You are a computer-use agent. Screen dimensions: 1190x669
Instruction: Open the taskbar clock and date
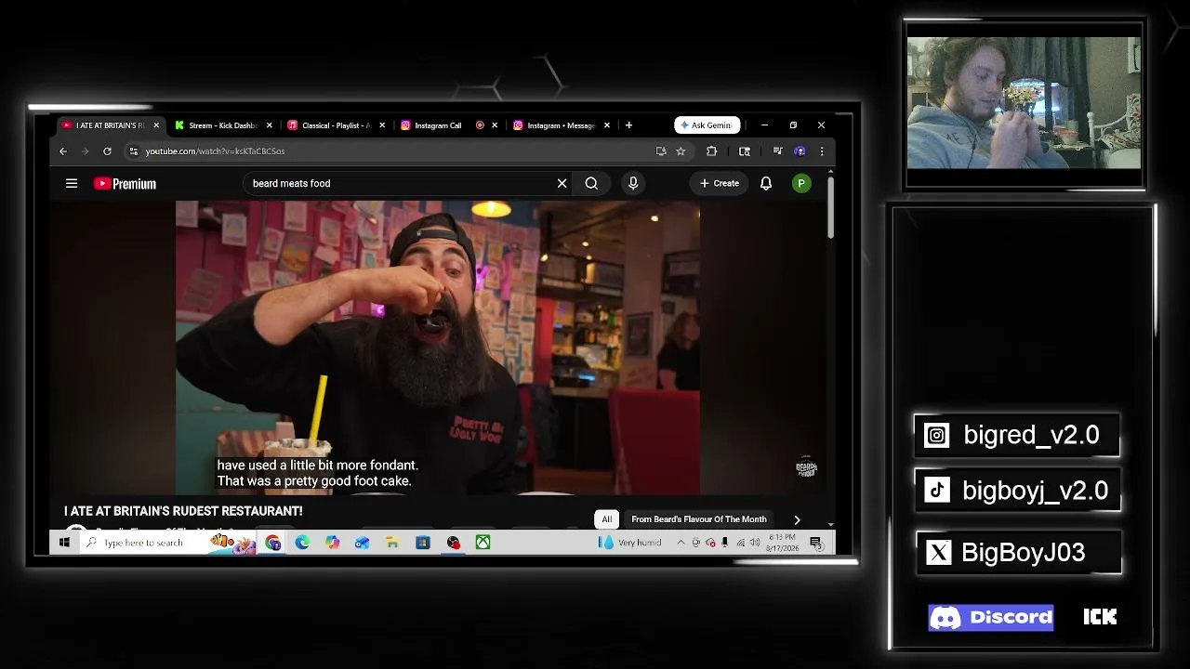click(x=783, y=543)
